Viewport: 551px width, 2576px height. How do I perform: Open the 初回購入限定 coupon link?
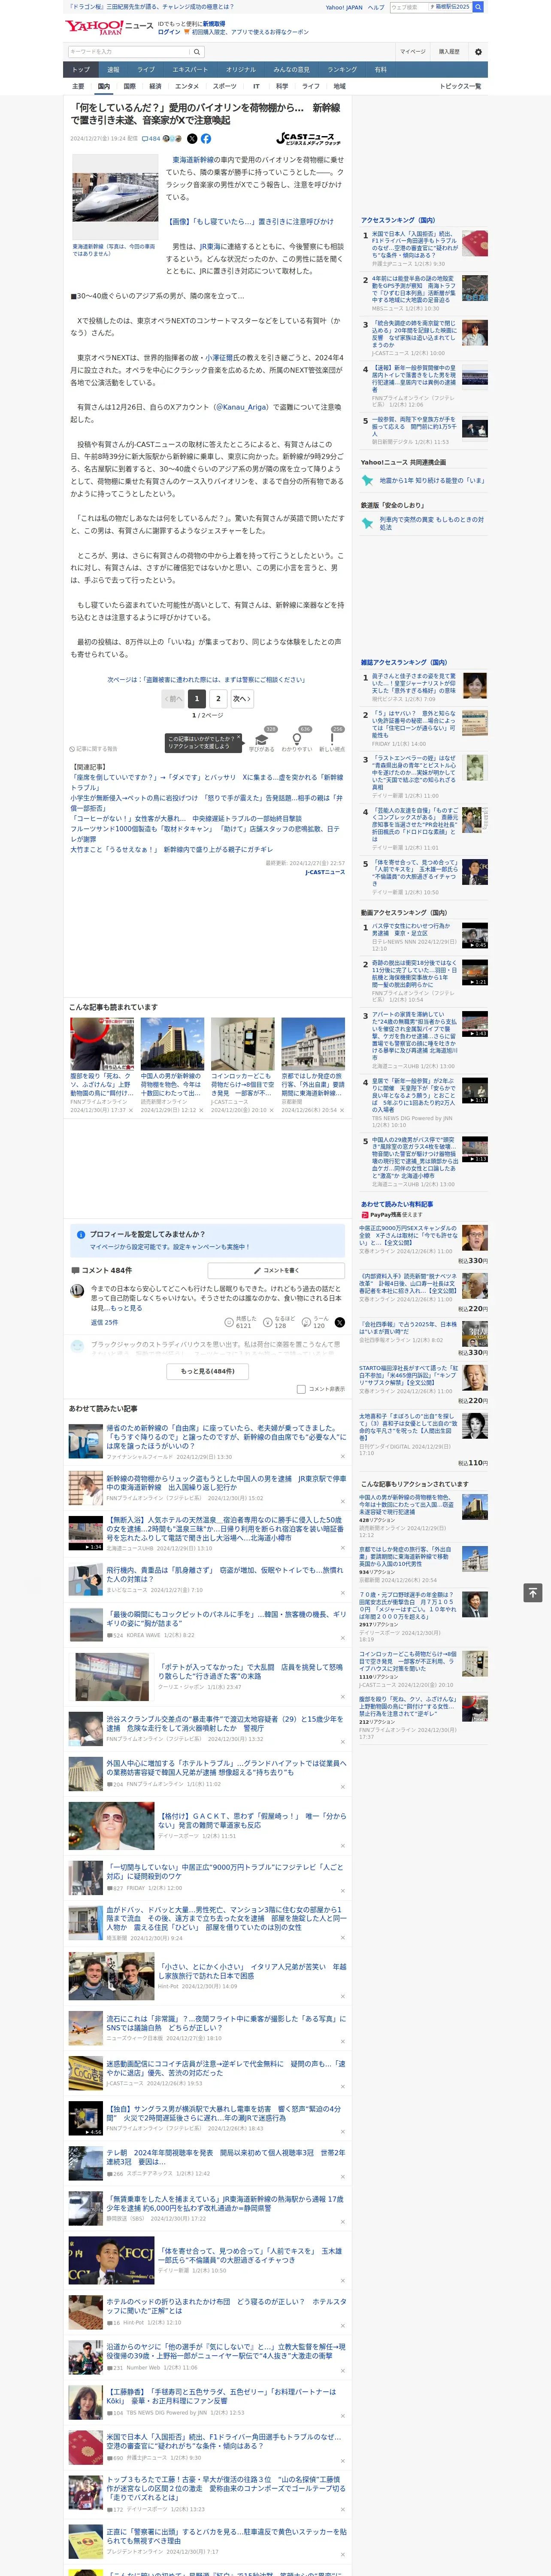251,32
